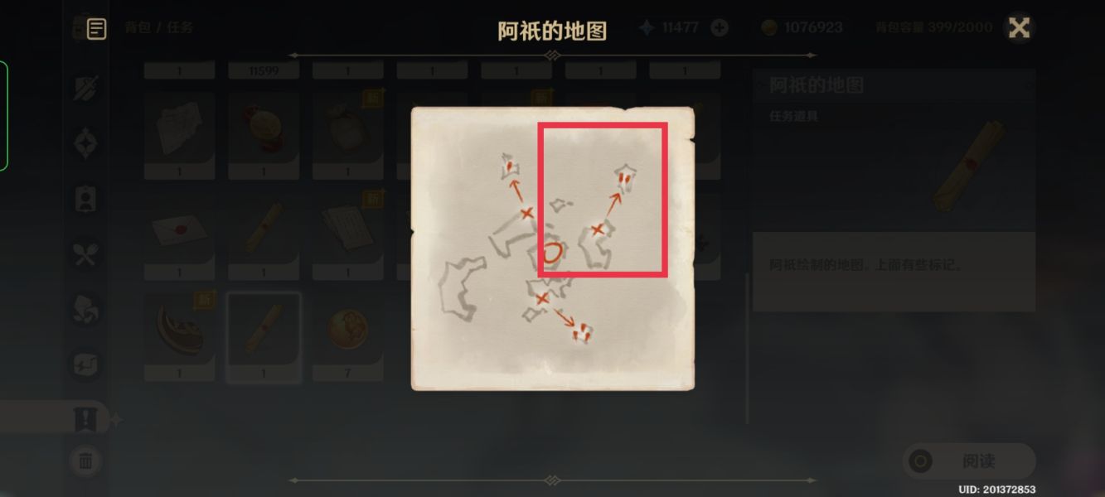Click the inventory scrollbar beside item grid

point(746,348)
